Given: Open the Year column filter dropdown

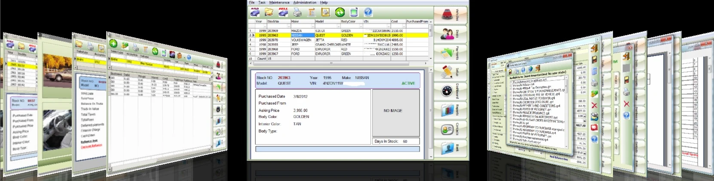Looking at the screenshot, I should click(265, 26).
